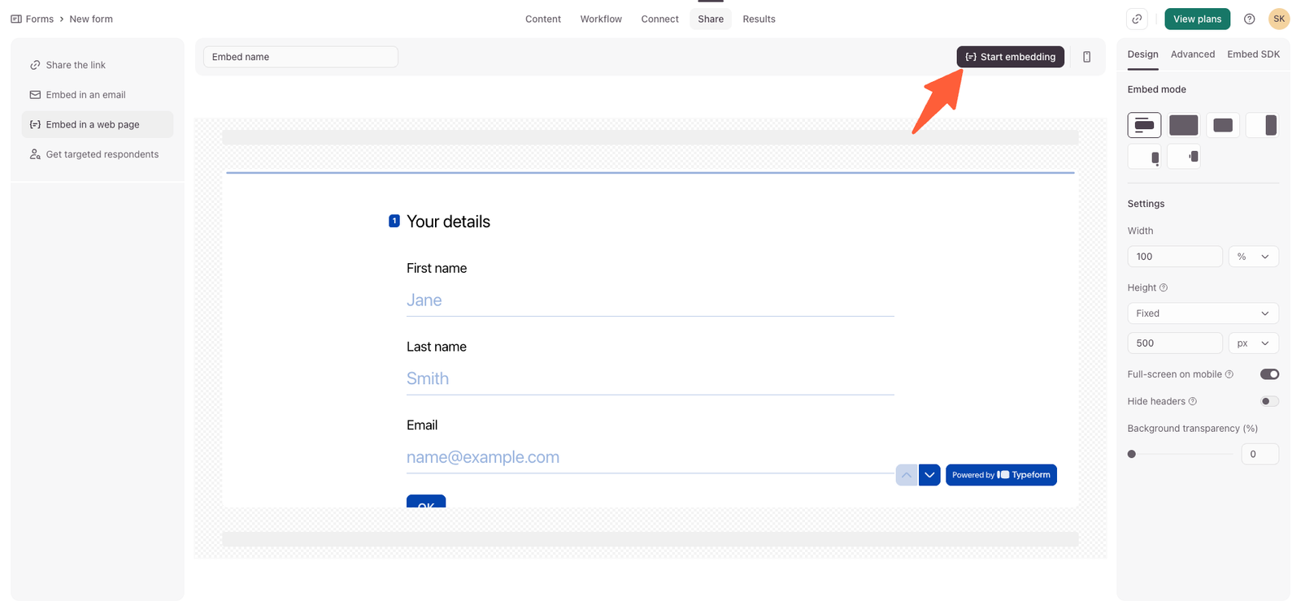Open the Content tab

(x=543, y=19)
